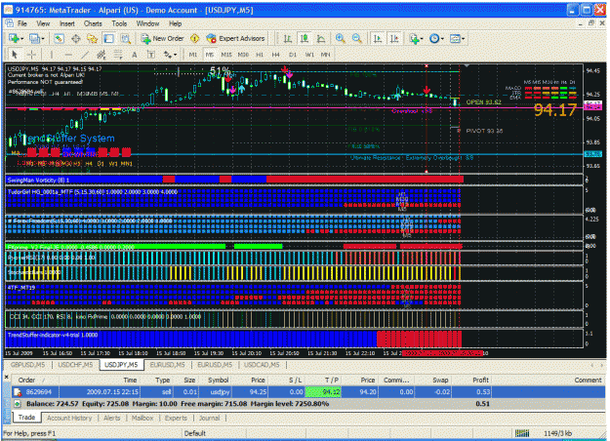
Task: Open the Experts terminal tab
Action: pos(176,418)
